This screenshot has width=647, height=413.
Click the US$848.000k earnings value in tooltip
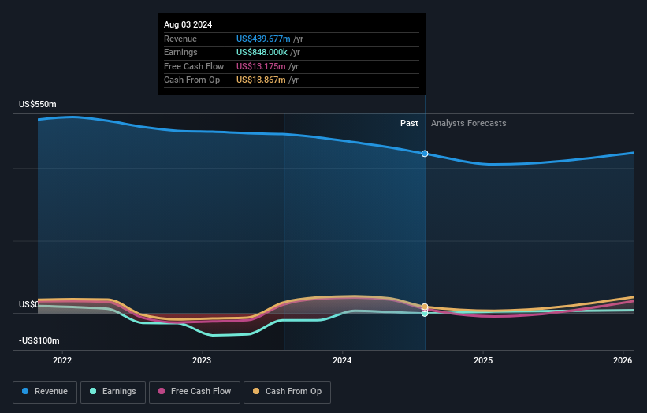click(x=262, y=52)
